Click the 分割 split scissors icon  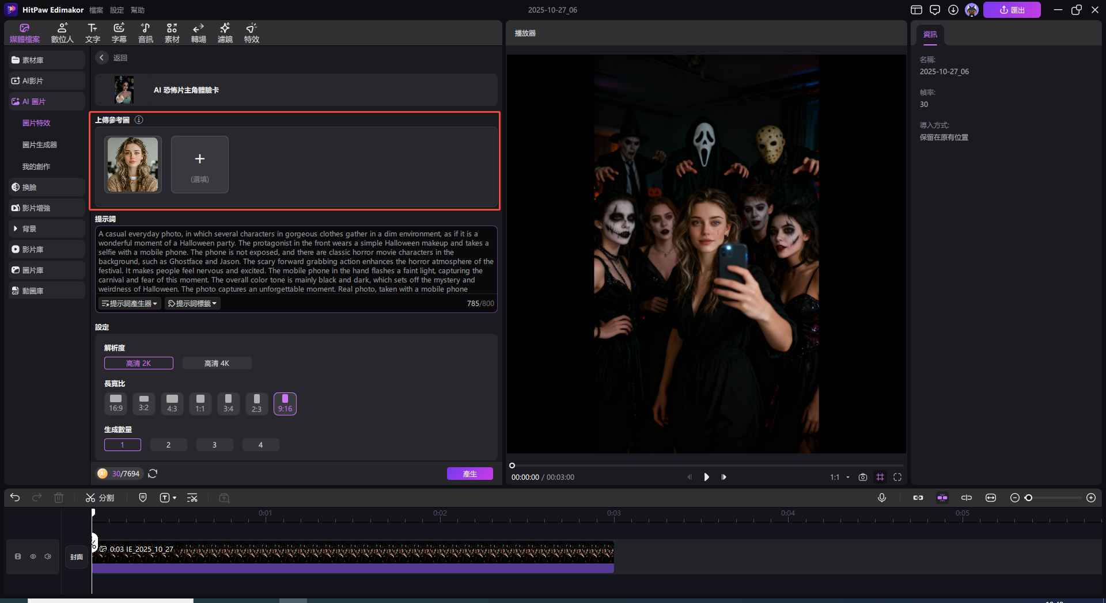(x=90, y=498)
